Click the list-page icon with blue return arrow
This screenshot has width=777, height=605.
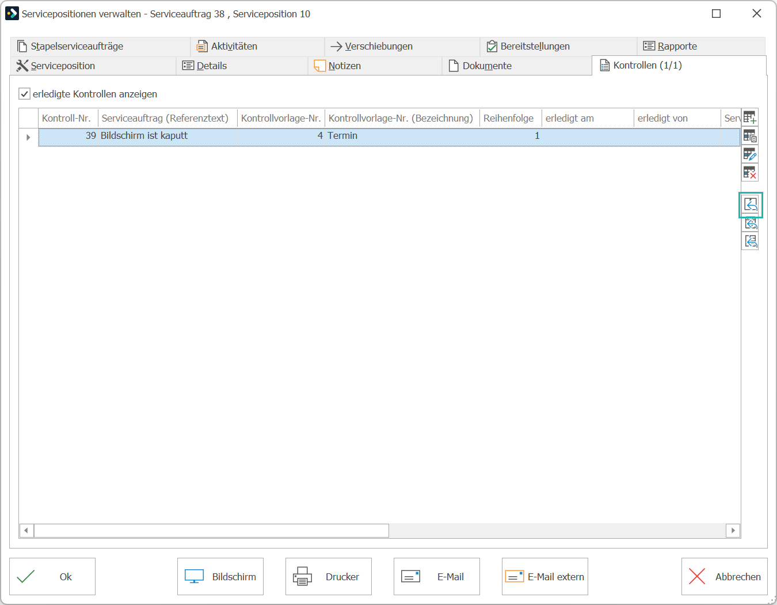point(751,241)
